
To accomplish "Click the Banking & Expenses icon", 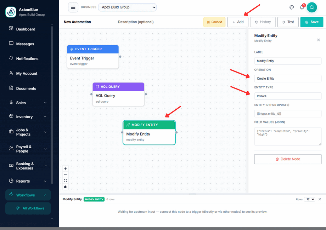I will pyautogui.click(x=11, y=166).
